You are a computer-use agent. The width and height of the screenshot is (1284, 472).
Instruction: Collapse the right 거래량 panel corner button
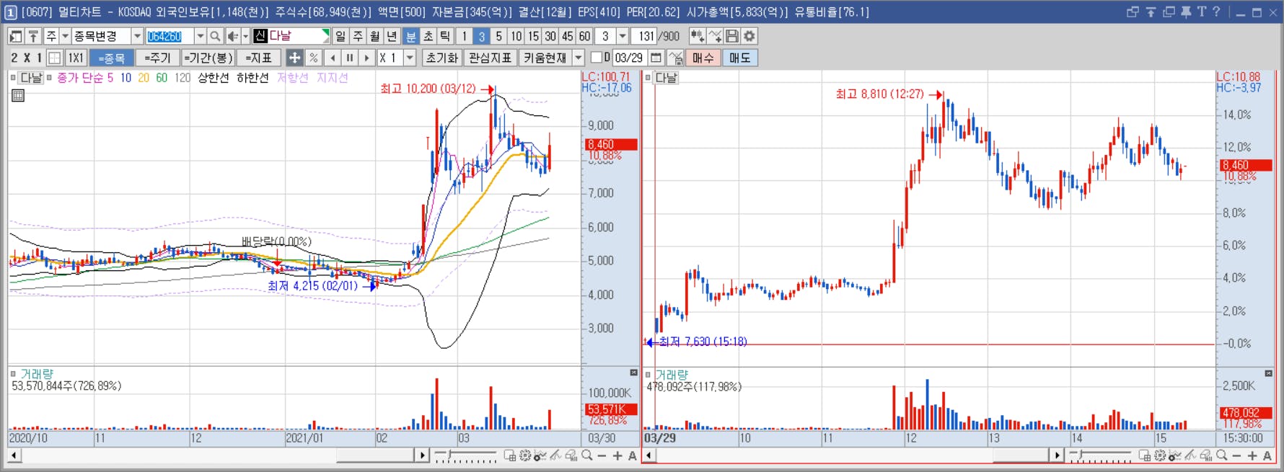coord(1268,373)
